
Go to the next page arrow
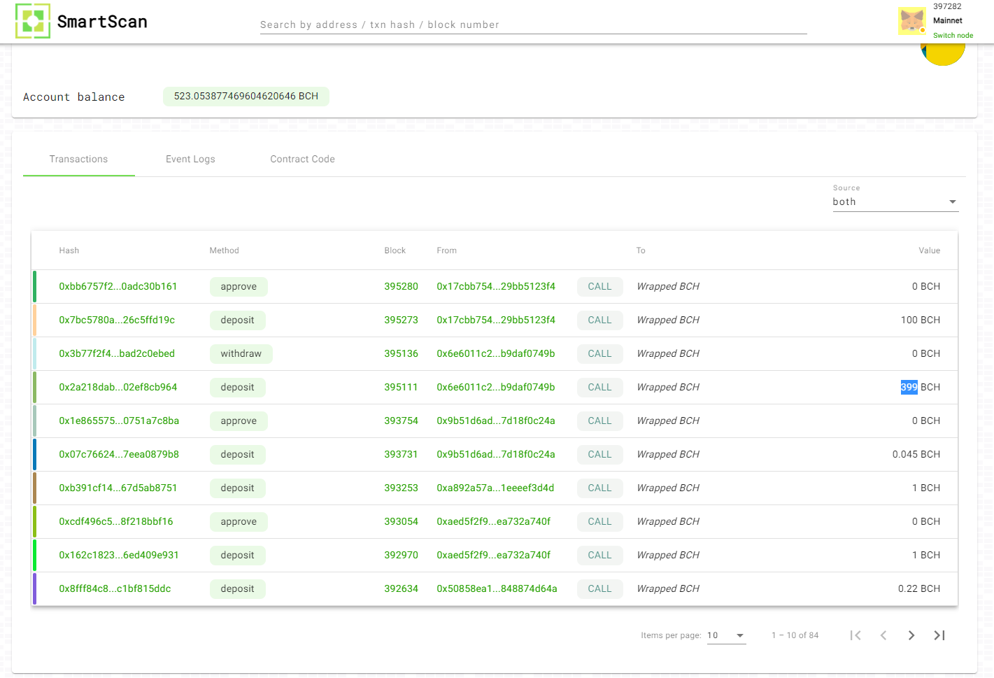click(911, 635)
